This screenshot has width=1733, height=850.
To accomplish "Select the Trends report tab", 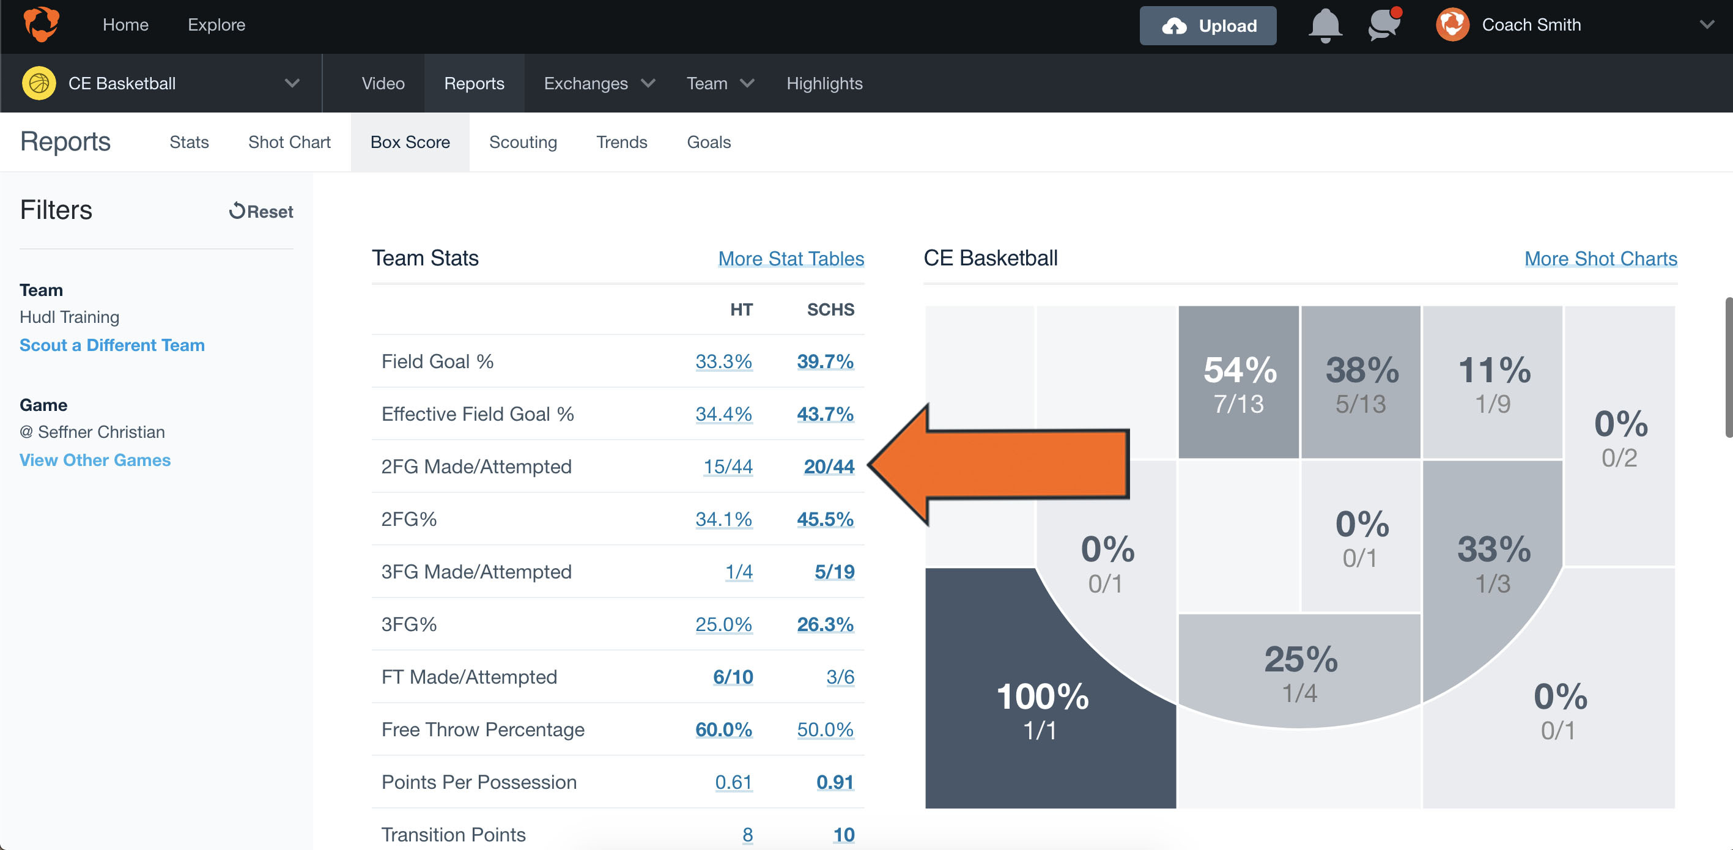I will pyautogui.click(x=621, y=142).
